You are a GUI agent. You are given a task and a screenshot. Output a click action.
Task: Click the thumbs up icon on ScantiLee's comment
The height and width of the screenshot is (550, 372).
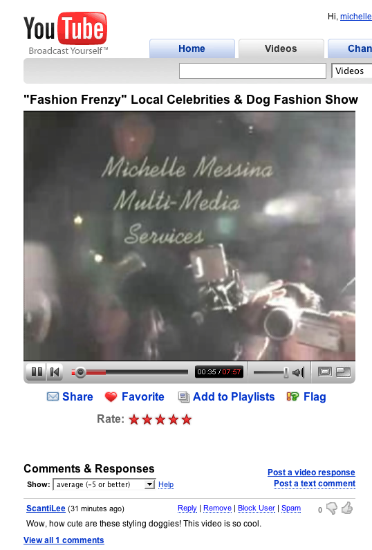coord(347,508)
